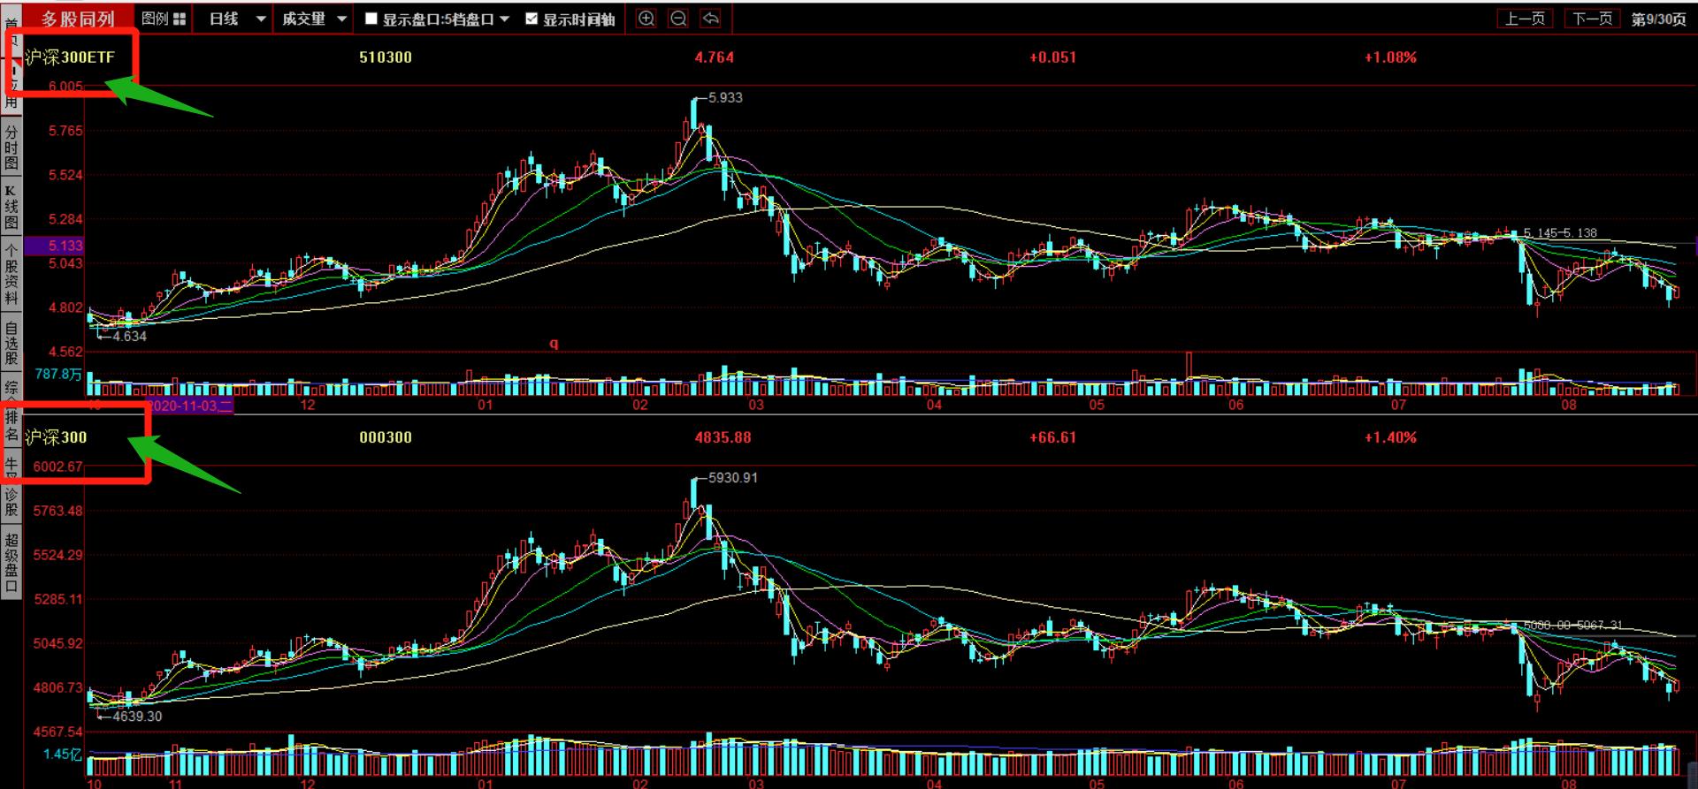1698x789 pixels.
Task: Click the 5.284 price axis value
Action: tap(65, 219)
